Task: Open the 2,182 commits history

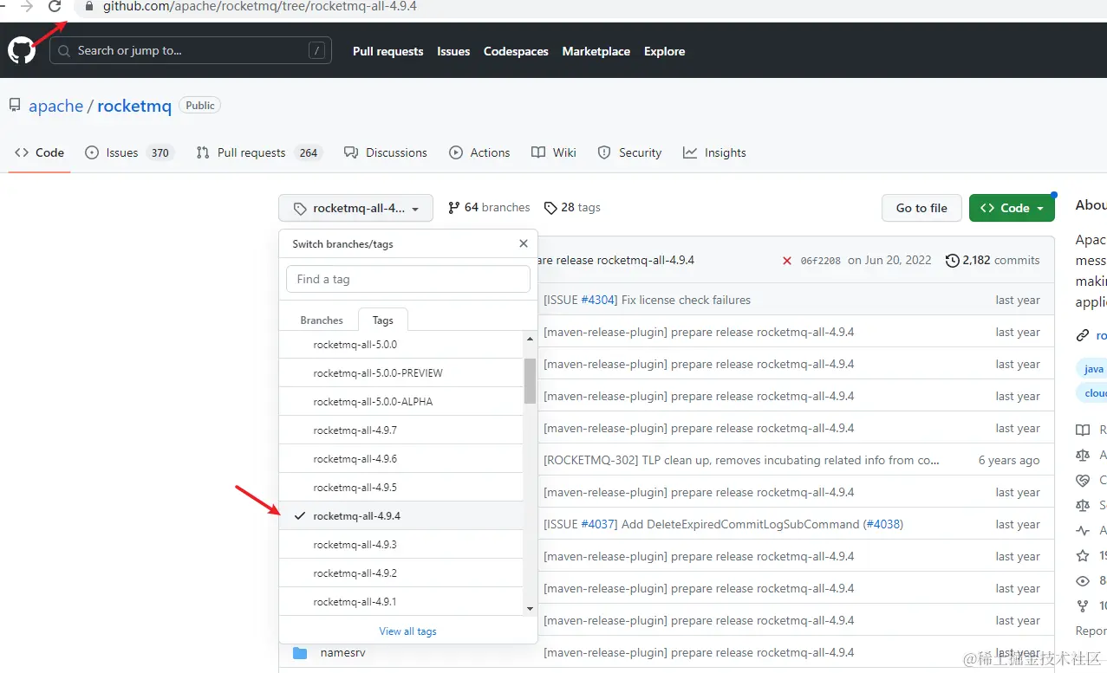Action: [993, 260]
